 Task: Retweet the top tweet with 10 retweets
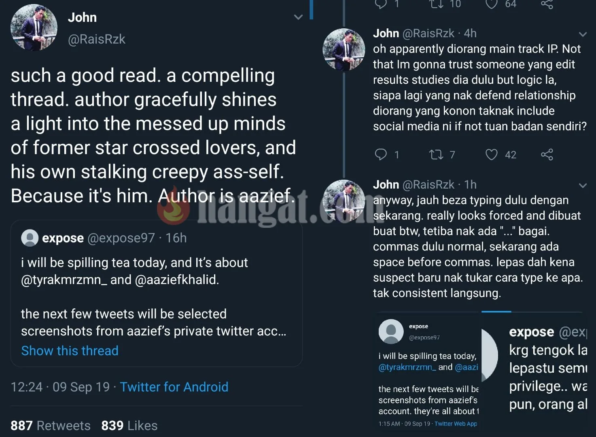[x=436, y=4]
